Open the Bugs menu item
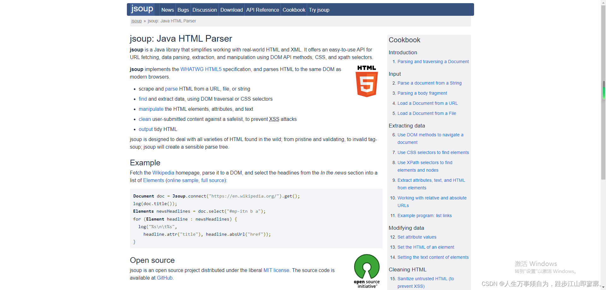Screen dimensions: 606x290 pyautogui.click(x=183, y=10)
